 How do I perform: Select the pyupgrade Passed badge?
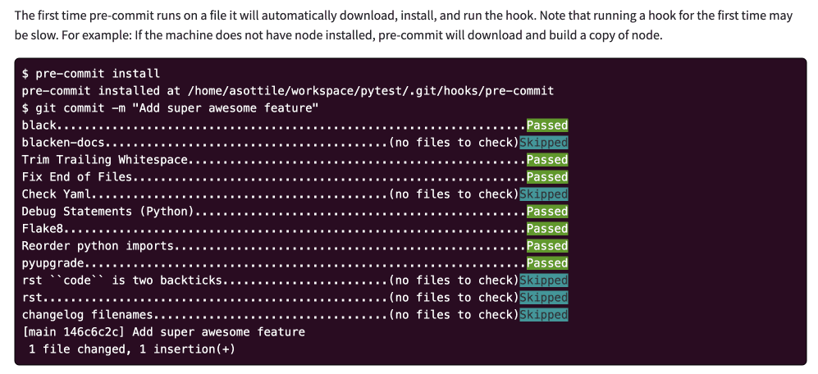[x=546, y=263]
